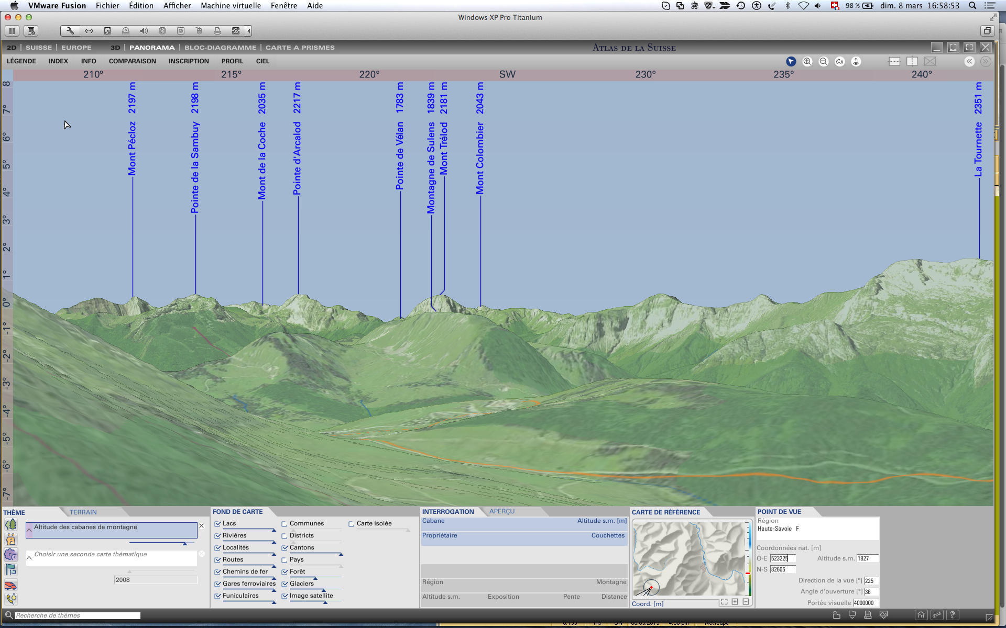Enable the Communes checkbox
This screenshot has width=1006, height=628.
tap(285, 524)
